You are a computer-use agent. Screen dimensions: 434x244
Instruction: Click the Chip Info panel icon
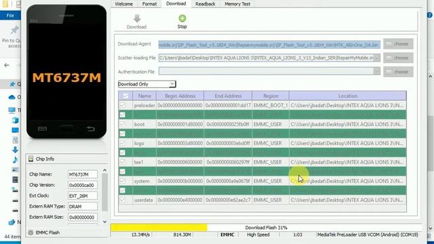coord(31,159)
